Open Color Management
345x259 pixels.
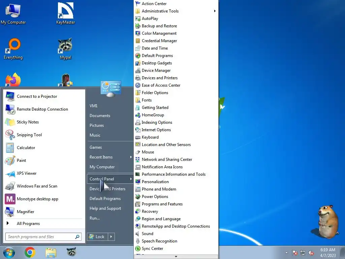[176, 33]
